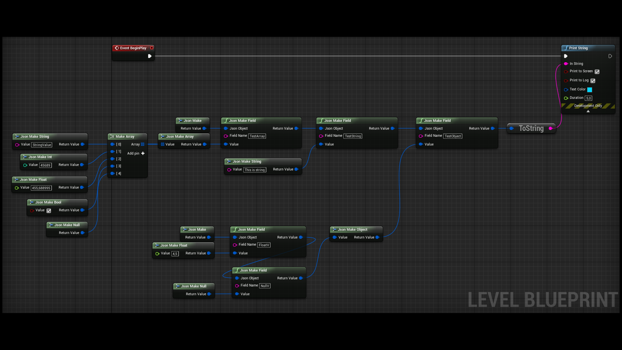
Task: Click the Make Array grid output pin
Action: click(x=143, y=144)
